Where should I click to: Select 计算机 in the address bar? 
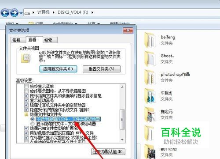(x=43, y=12)
